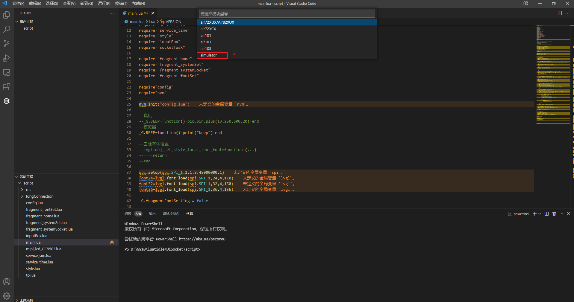Open the Remote Explorer view

tap(7, 72)
